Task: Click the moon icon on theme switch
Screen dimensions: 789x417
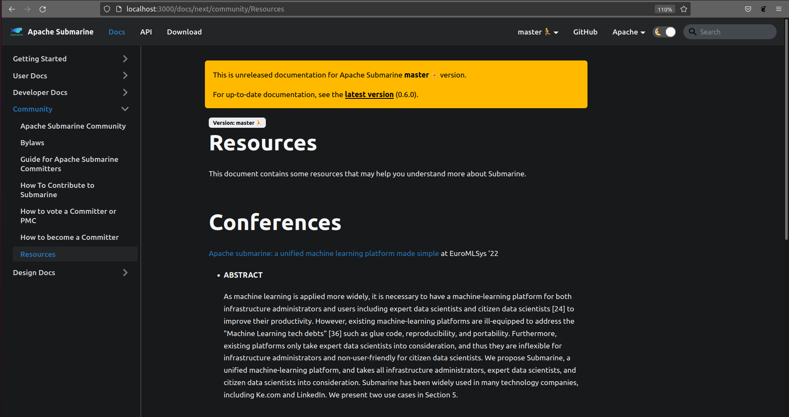Action: (x=658, y=32)
